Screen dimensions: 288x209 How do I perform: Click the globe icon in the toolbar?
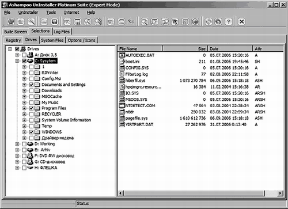(195, 22)
